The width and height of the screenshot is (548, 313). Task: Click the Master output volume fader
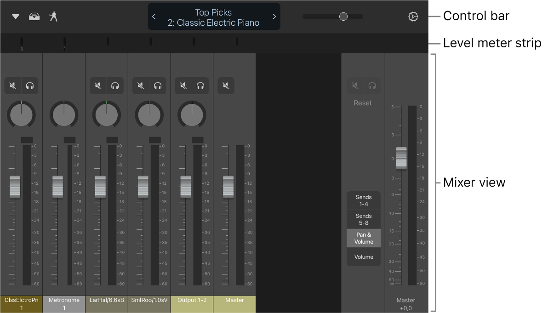pyautogui.click(x=401, y=158)
